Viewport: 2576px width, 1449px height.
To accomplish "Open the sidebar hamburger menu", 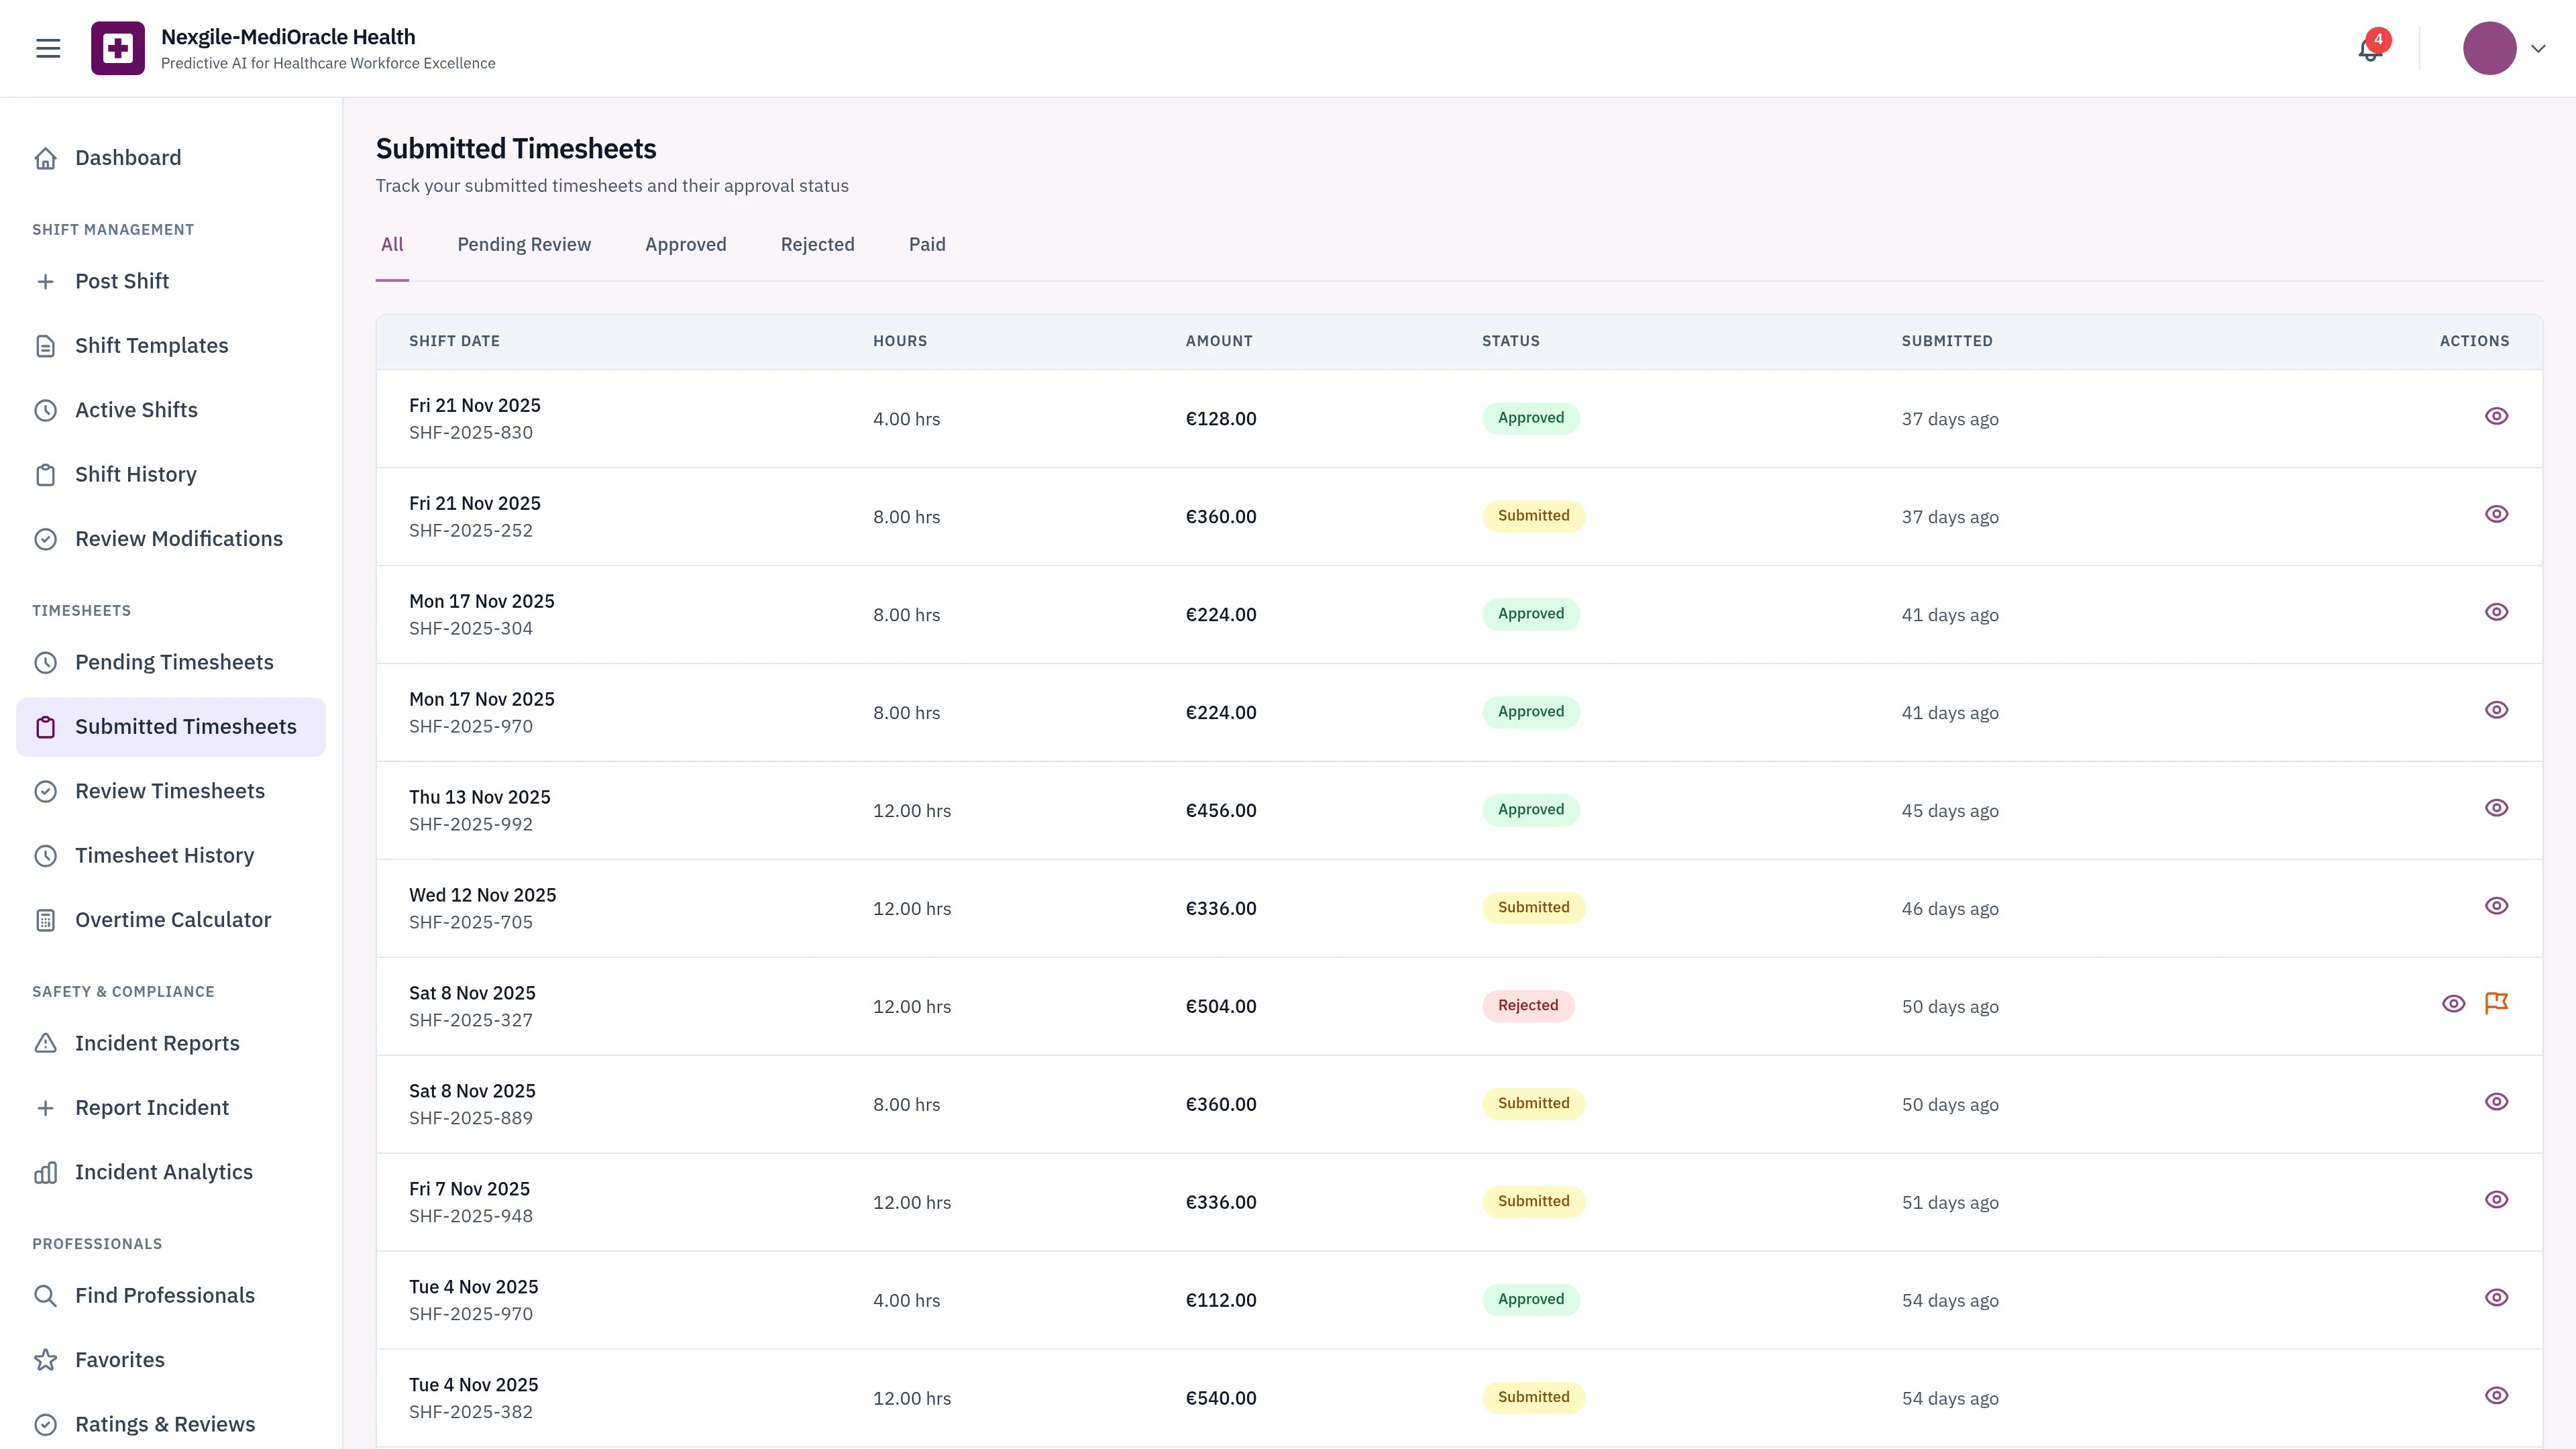I will click(x=47, y=47).
